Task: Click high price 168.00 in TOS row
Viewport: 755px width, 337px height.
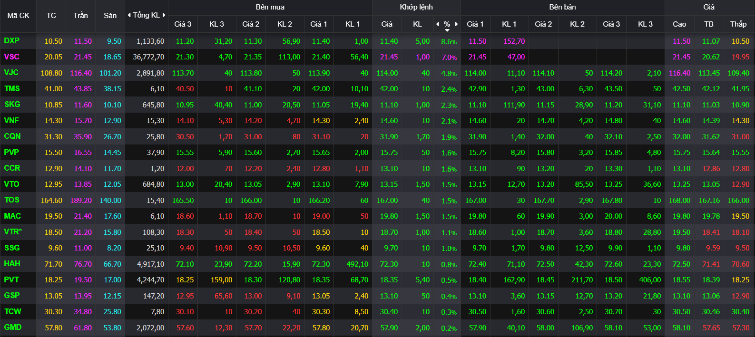Action: pyautogui.click(x=679, y=201)
